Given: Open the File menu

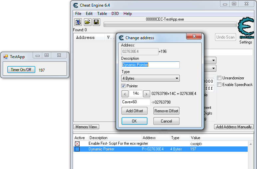Looking at the screenshot, I should point(78,14).
